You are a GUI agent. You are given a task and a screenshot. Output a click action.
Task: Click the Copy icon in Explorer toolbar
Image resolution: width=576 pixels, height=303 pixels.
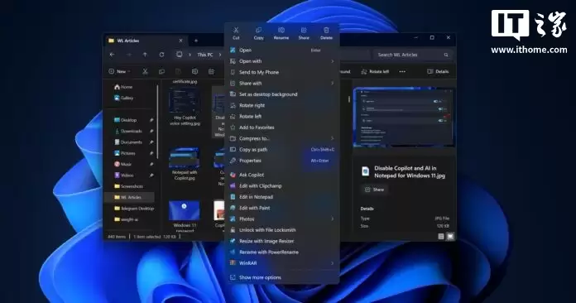(x=161, y=72)
